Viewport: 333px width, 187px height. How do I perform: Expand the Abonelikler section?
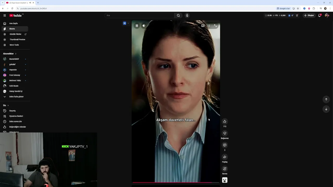(10, 54)
